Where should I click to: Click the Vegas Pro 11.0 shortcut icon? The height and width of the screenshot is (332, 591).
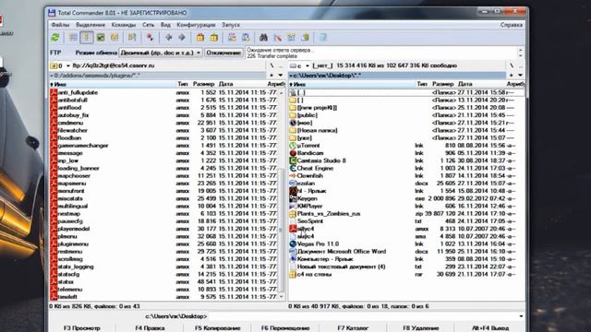(x=293, y=243)
